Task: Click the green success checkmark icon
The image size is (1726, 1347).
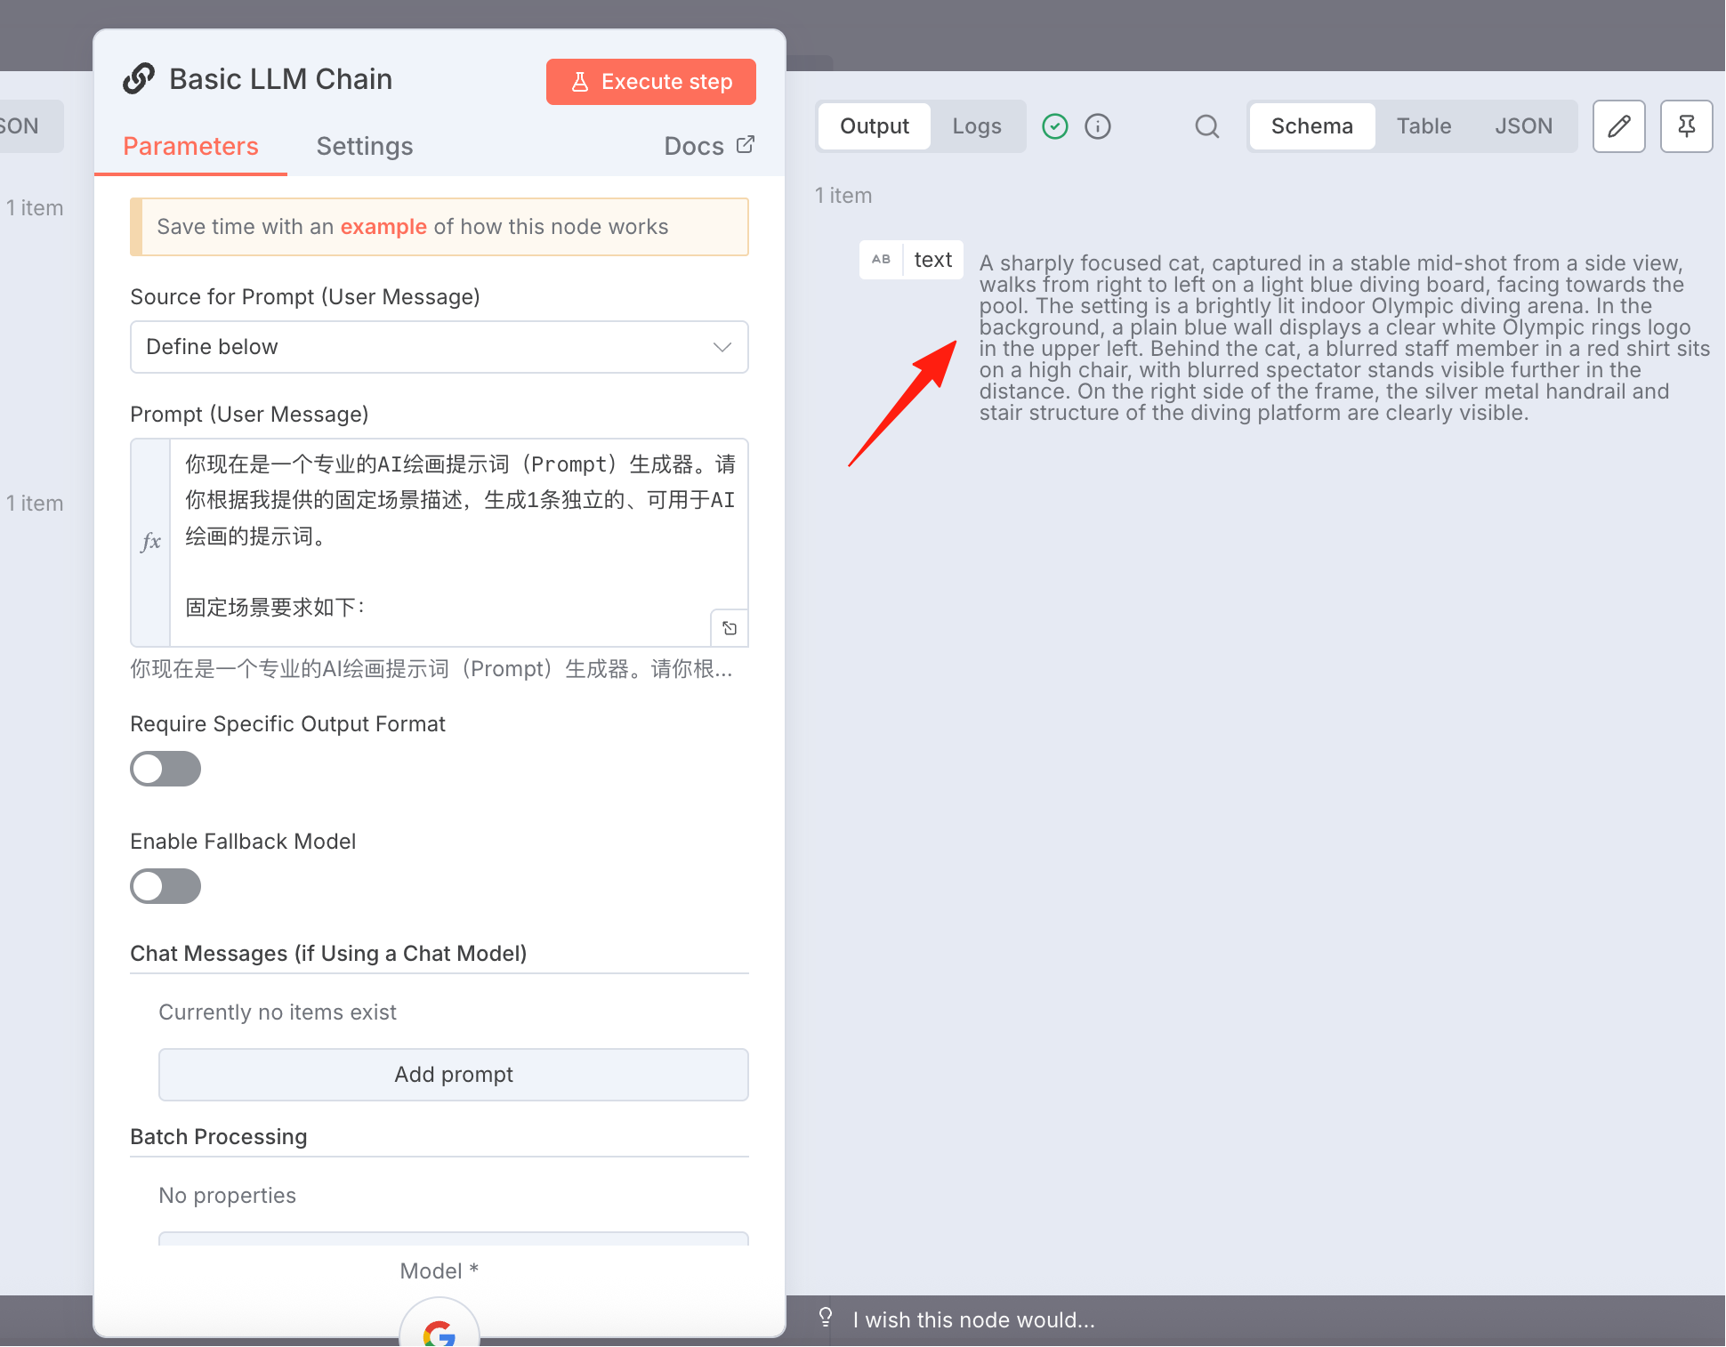Action: click(x=1055, y=126)
